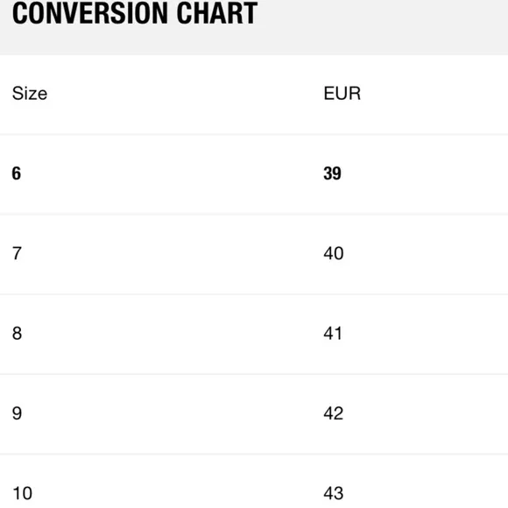This screenshot has width=508, height=508.
Task: Click the empty space in the size 6 row
Action: 172,173
